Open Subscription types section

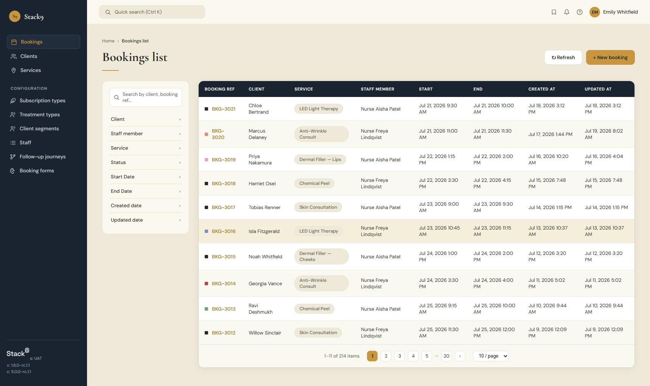pyautogui.click(x=44, y=101)
